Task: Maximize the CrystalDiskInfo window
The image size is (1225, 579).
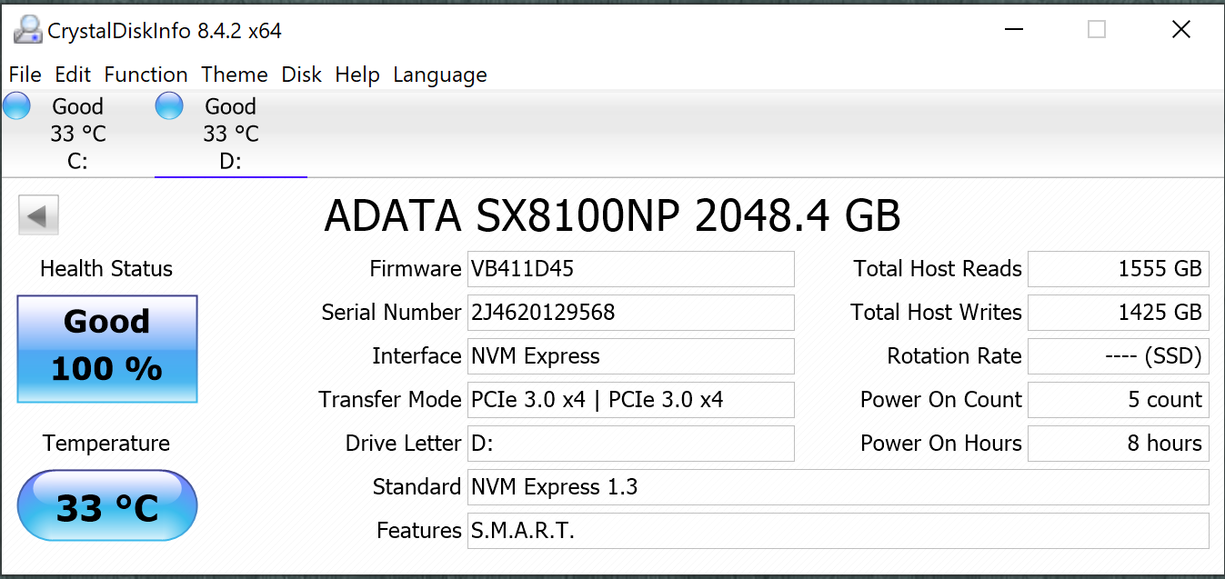Action: [1097, 30]
